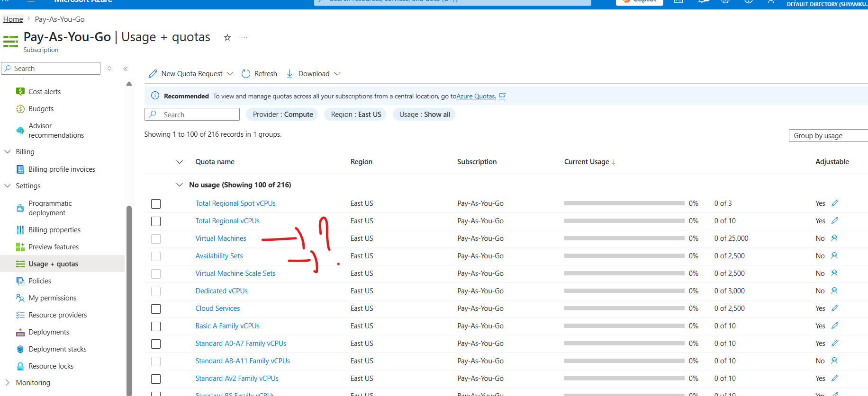This screenshot has width=868, height=396.
Task: Click the My permissions people icon
Action: coord(20,298)
